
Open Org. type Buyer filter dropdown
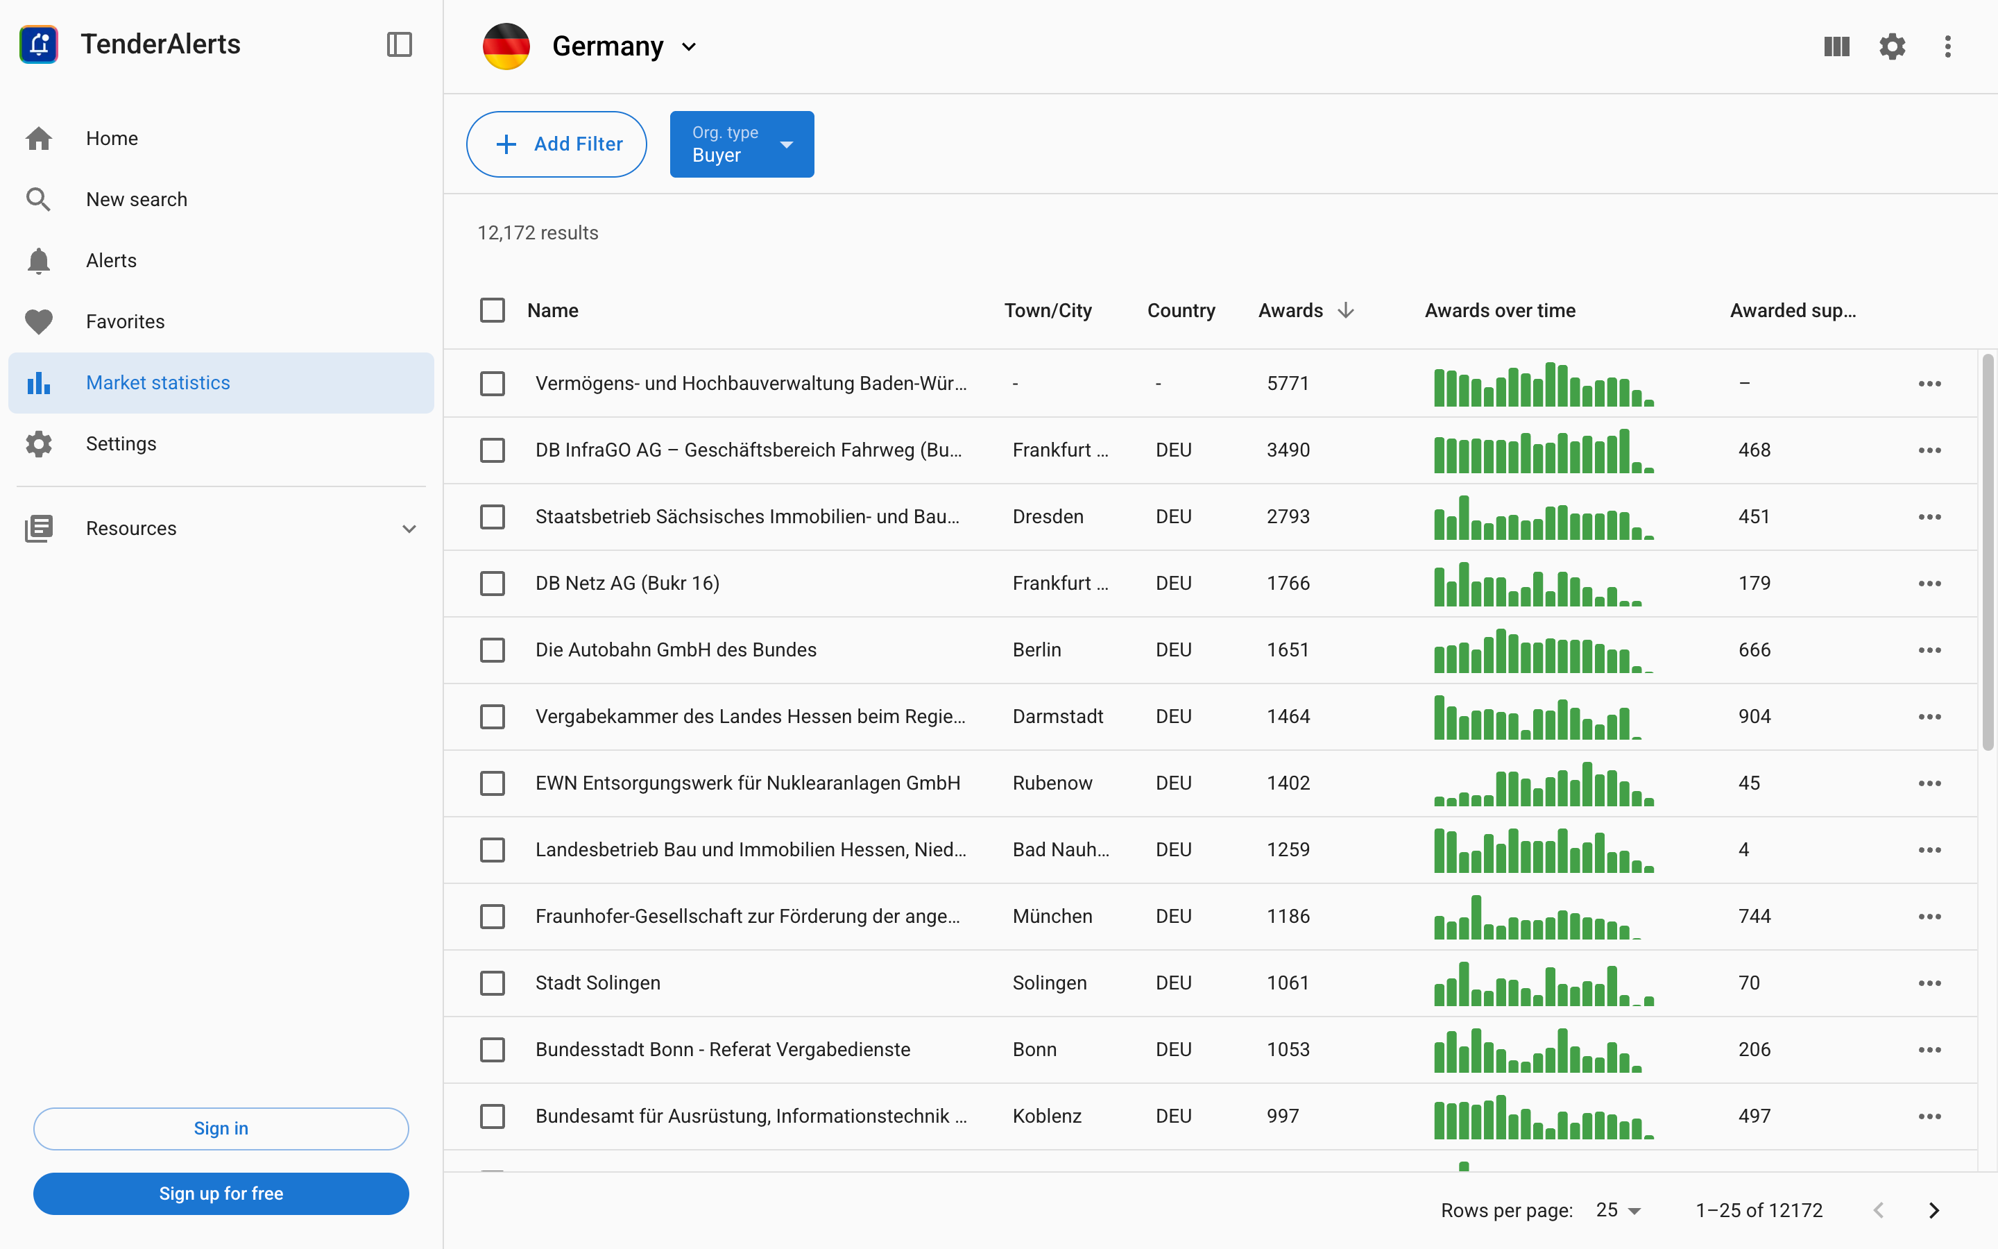coord(742,144)
